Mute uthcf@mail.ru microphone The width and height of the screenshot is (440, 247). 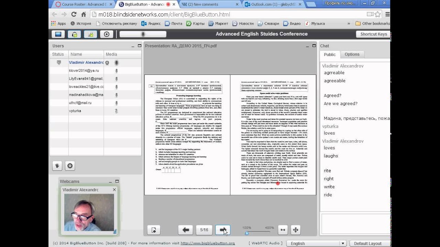pyautogui.click(x=117, y=103)
